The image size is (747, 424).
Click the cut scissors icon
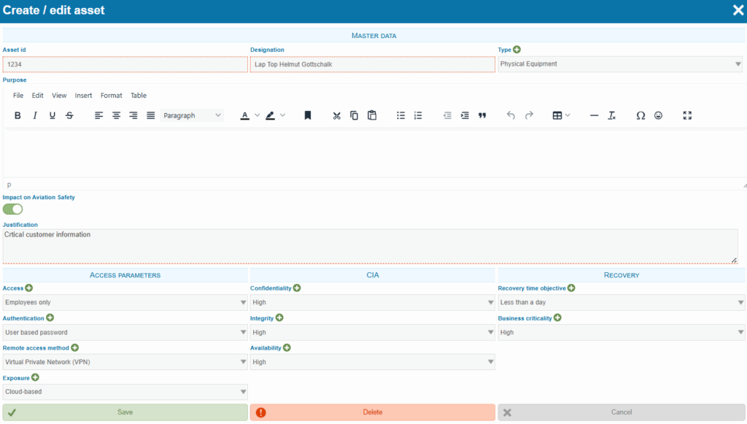[x=336, y=115]
